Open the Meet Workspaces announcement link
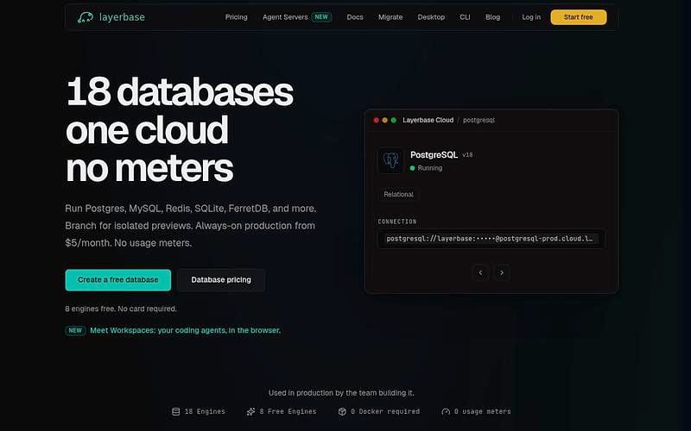691x431 pixels. click(185, 330)
